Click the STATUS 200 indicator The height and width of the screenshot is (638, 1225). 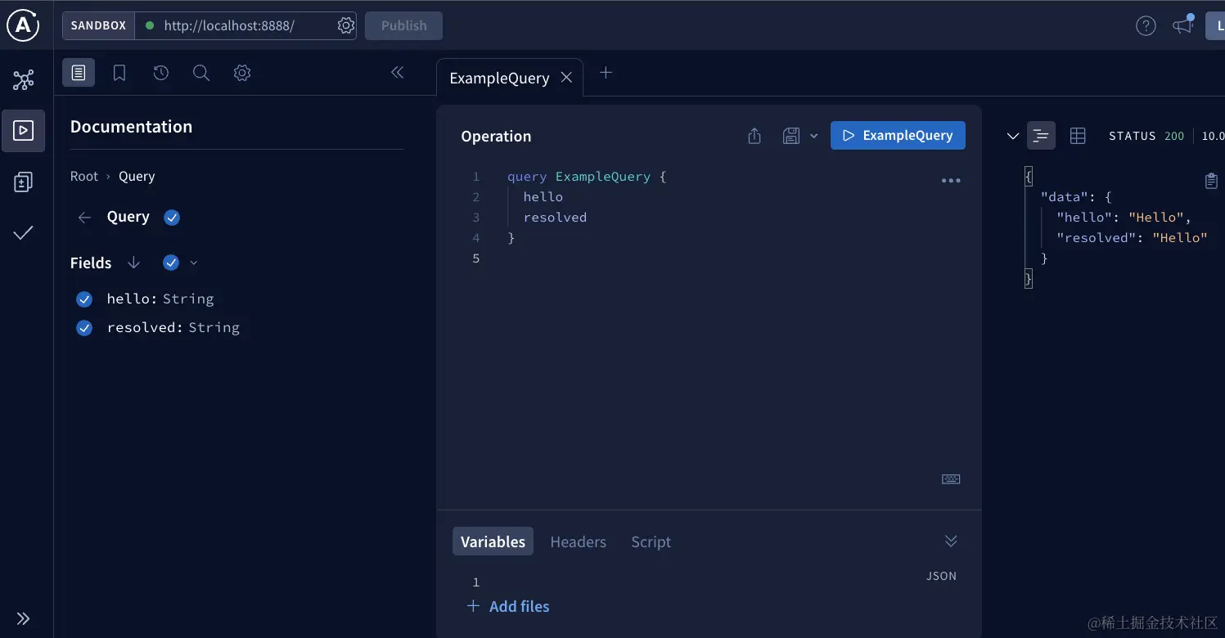coord(1146,136)
